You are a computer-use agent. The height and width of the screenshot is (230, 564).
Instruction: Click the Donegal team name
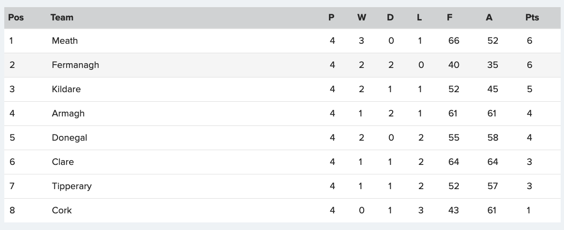click(x=69, y=138)
